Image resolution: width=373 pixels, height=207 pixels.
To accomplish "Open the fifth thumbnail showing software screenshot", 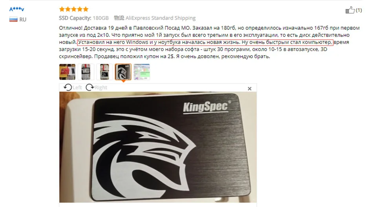I will coord(142,72).
